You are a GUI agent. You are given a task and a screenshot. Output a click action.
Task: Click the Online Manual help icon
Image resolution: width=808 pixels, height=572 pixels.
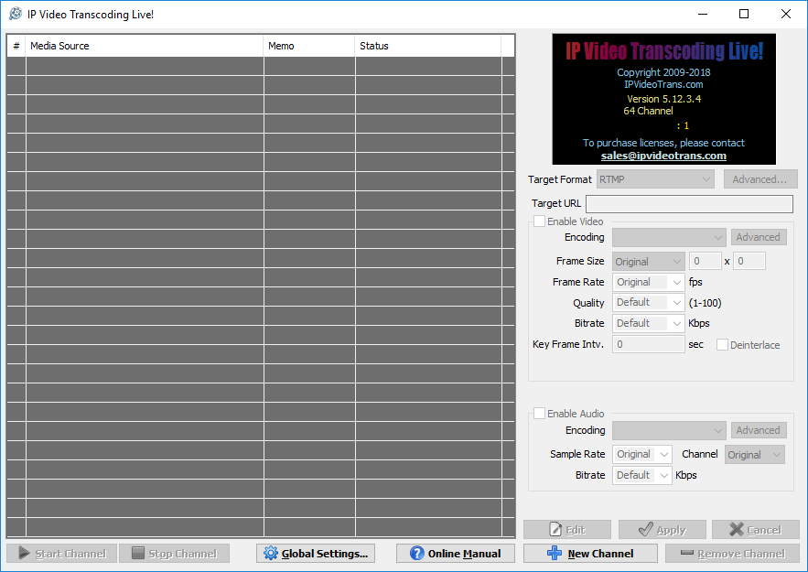pyautogui.click(x=419, y=553)
